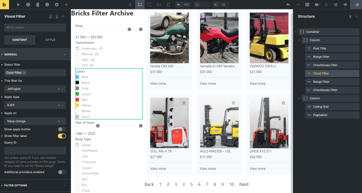Click the star icon on STILL MX-X TR card

point(184,103)
